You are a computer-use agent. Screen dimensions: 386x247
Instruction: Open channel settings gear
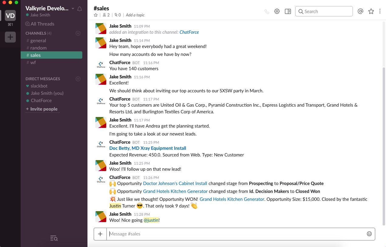277,12
